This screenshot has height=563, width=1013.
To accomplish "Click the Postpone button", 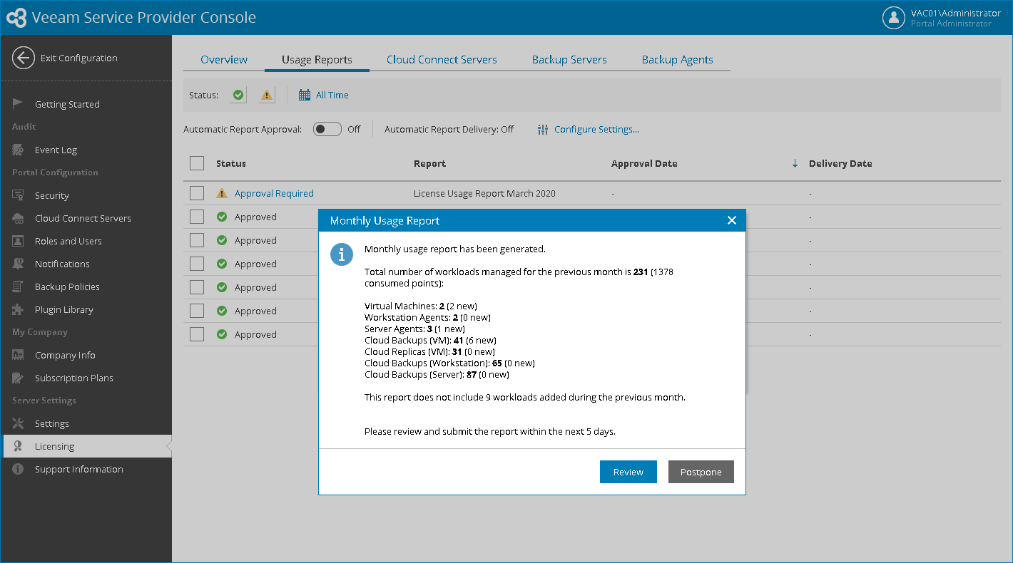I will click(x=701, y=472).
